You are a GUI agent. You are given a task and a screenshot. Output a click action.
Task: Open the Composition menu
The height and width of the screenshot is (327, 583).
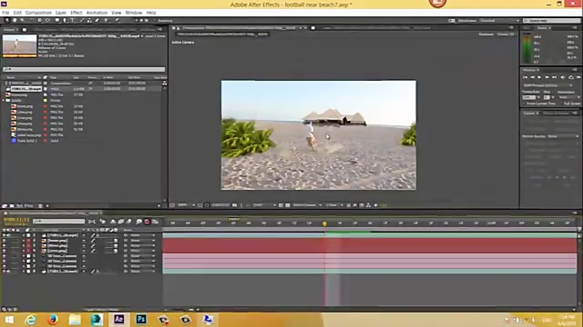pyautogui.click(x=38, y=13)
